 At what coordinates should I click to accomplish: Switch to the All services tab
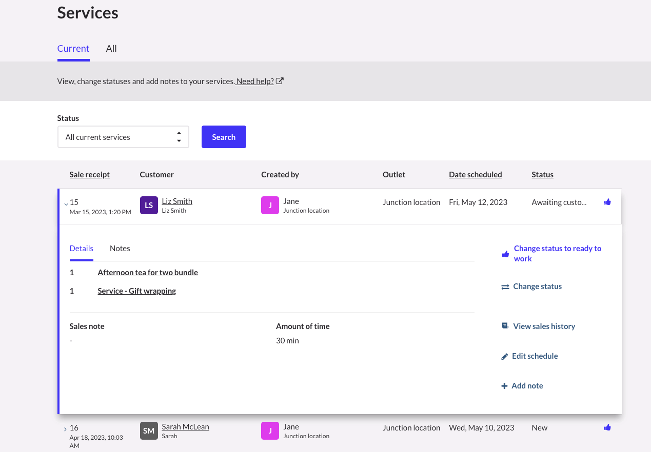pyautogui.click(x=111, y=49)
